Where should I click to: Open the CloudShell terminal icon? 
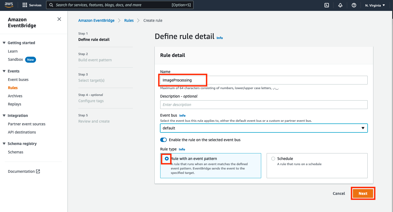point(327,5)
